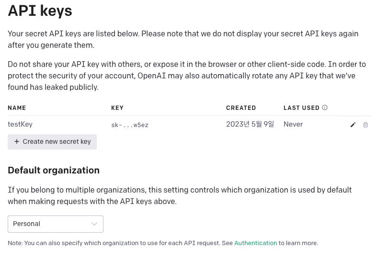Click the Default organization heading
The image size is (377, 258).
pyautogui.click(x=54, y=170)
